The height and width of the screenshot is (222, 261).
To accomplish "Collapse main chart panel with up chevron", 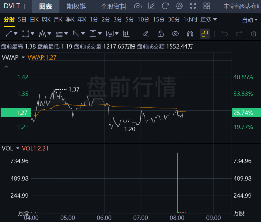I will [x=6, y=67].
